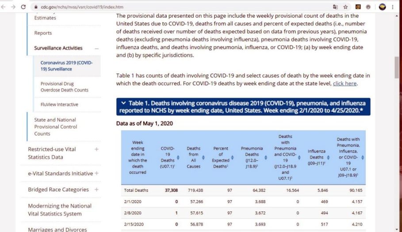Viewport: 402px width, 232px height.
Task: Sort table by Percent of Expected Deaths
Action: [x=232, y=157]
